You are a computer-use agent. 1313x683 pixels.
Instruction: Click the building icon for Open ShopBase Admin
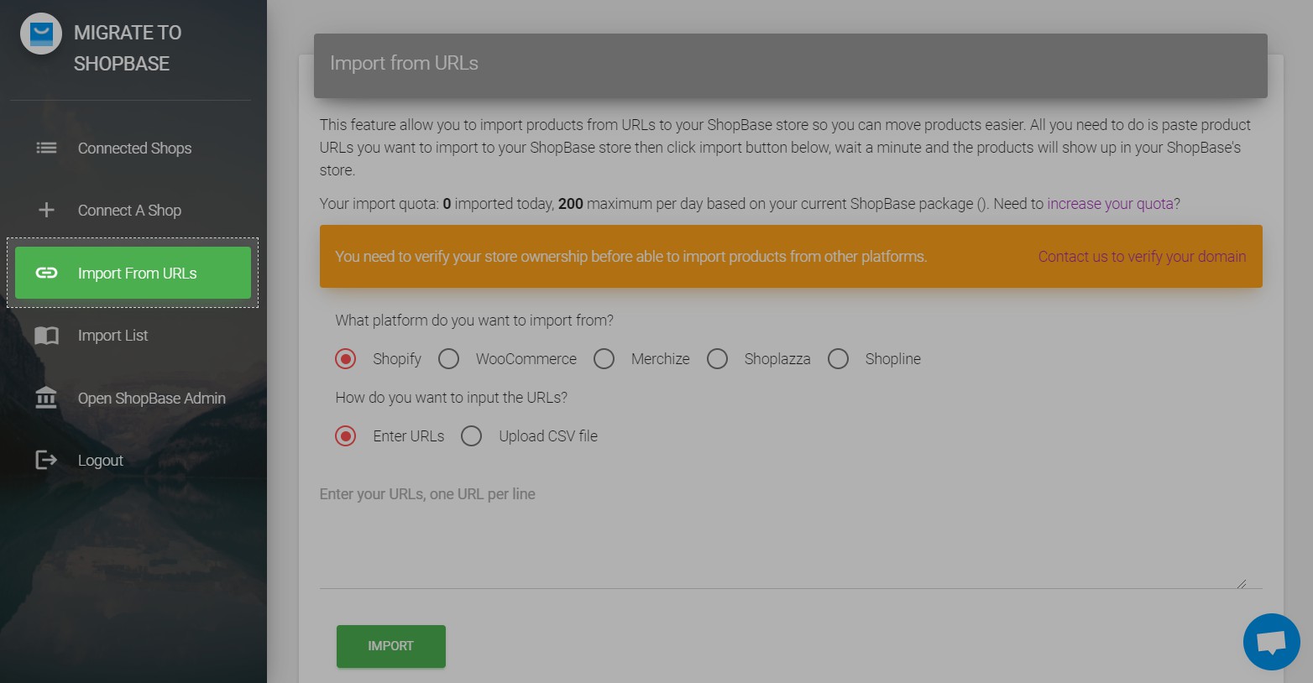(46, 398)
